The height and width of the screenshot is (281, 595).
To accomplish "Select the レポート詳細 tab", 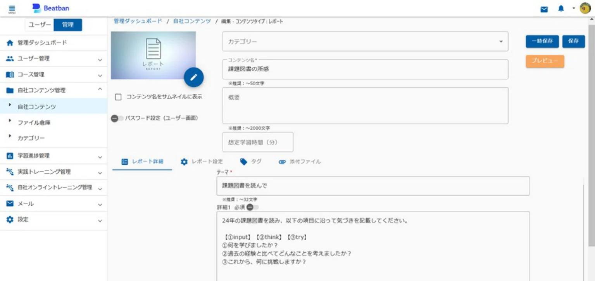I will (142, 162).
